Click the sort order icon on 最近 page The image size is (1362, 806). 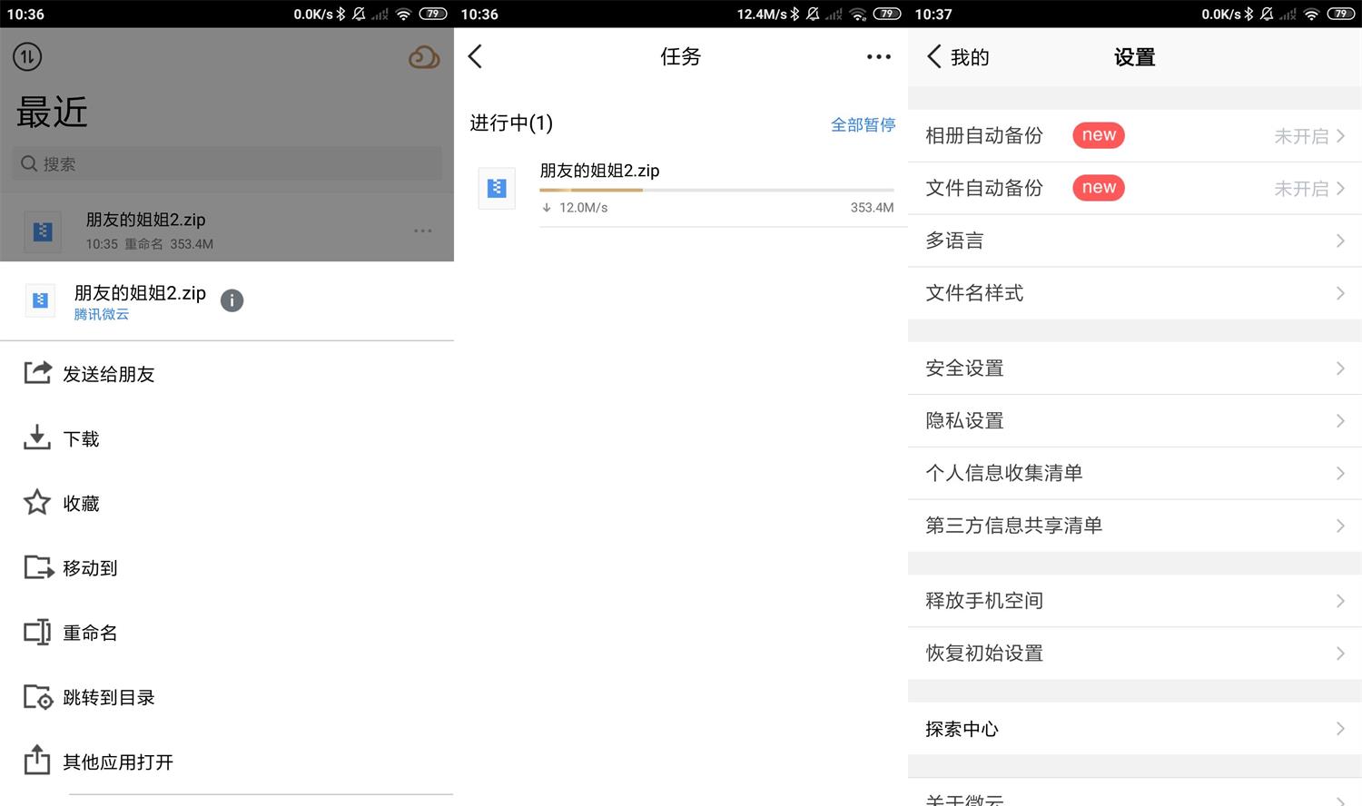click(x=26, y=56)
